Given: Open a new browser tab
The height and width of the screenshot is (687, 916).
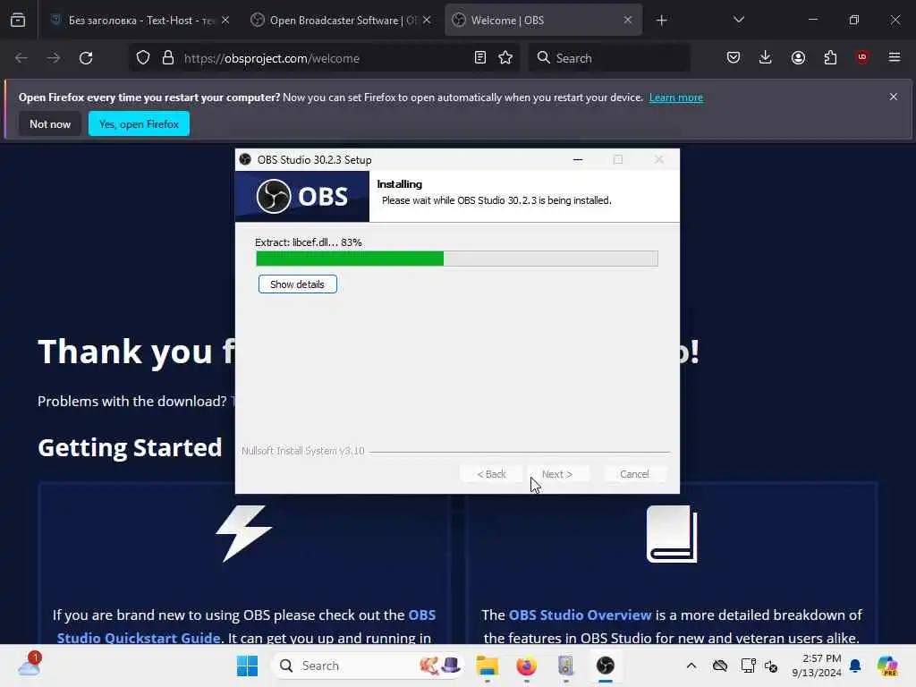Looking at the screenshot, I should click(x=661, y=21).
